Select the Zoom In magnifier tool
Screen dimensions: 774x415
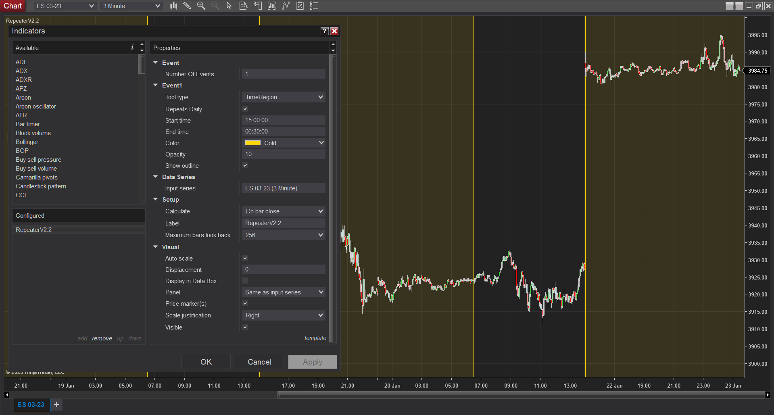coord(201,6)
